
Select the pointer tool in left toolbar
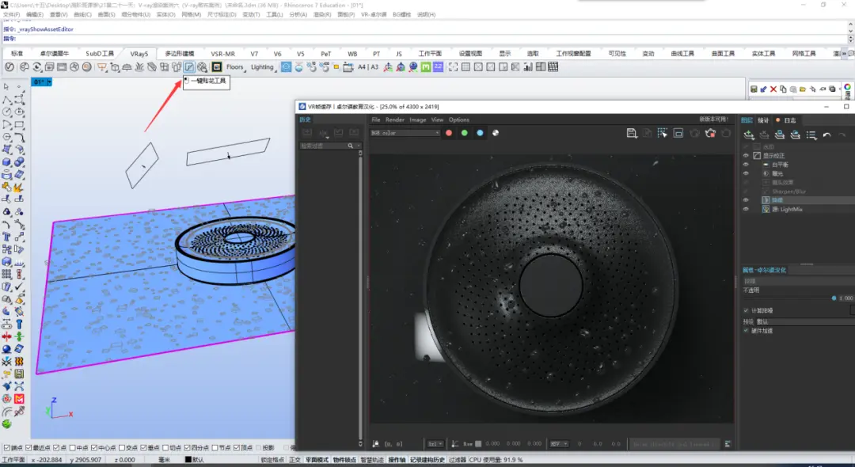[x=6, y=86]
